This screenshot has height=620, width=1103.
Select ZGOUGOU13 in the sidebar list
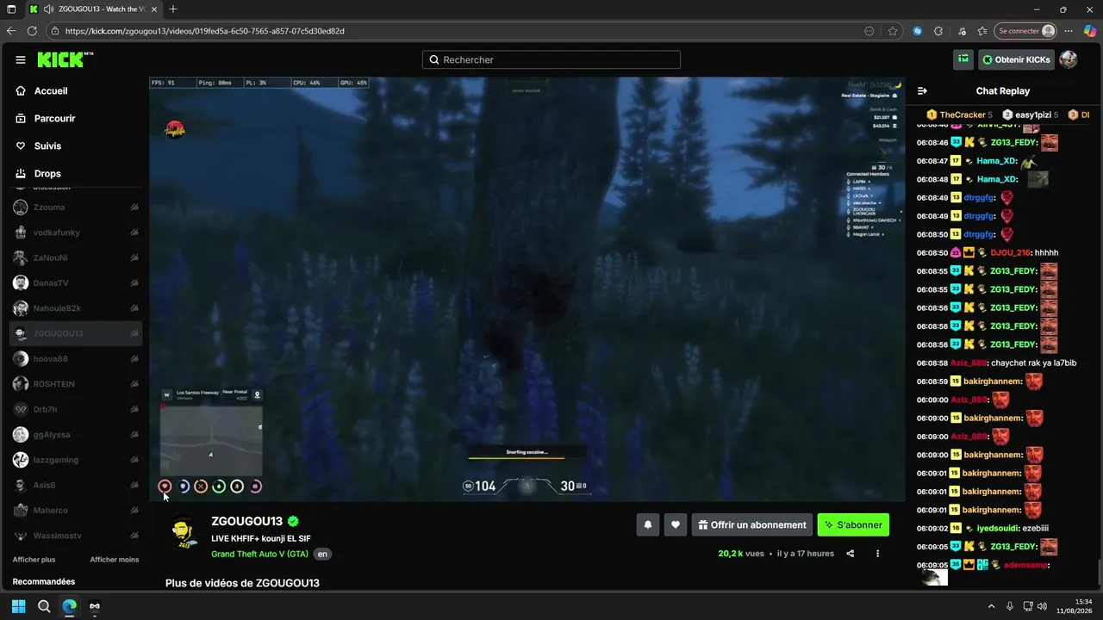[76, 334]
